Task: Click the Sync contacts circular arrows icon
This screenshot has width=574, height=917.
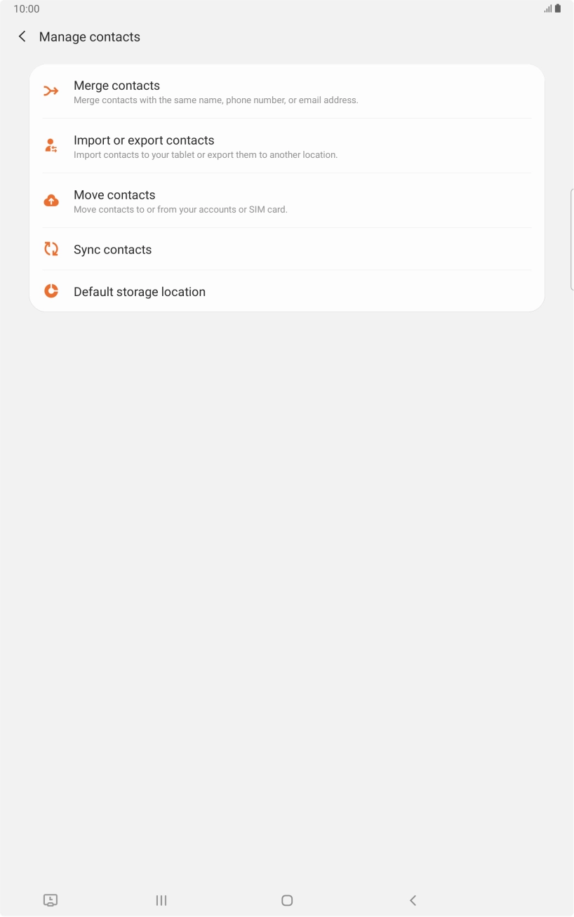Action: point(51,248)
